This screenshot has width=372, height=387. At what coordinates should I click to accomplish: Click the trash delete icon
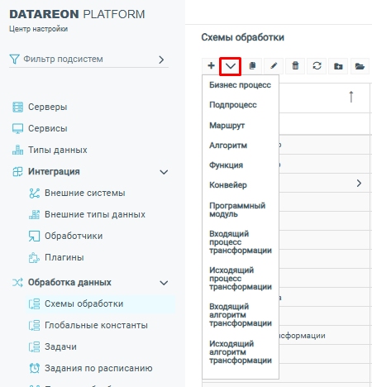point(295,66)
